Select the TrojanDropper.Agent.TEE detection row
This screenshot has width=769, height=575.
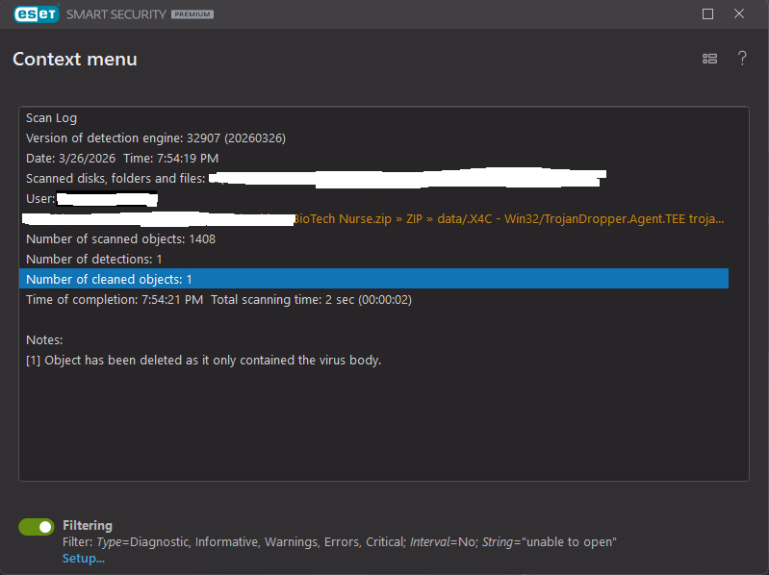coord(373,218)
